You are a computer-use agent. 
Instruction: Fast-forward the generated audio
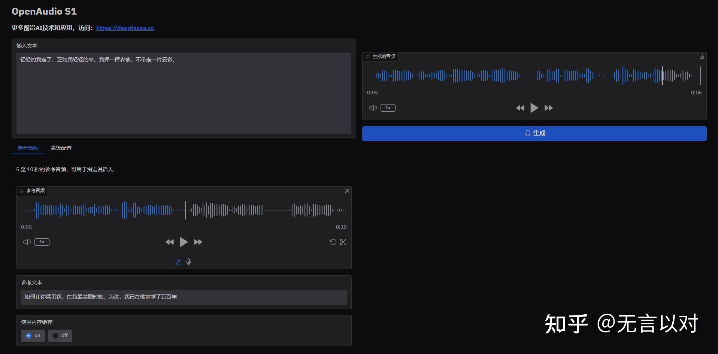click(548, 108)
